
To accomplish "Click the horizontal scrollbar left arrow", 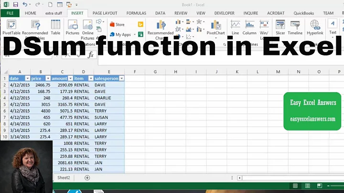I will tap(239, 178).
